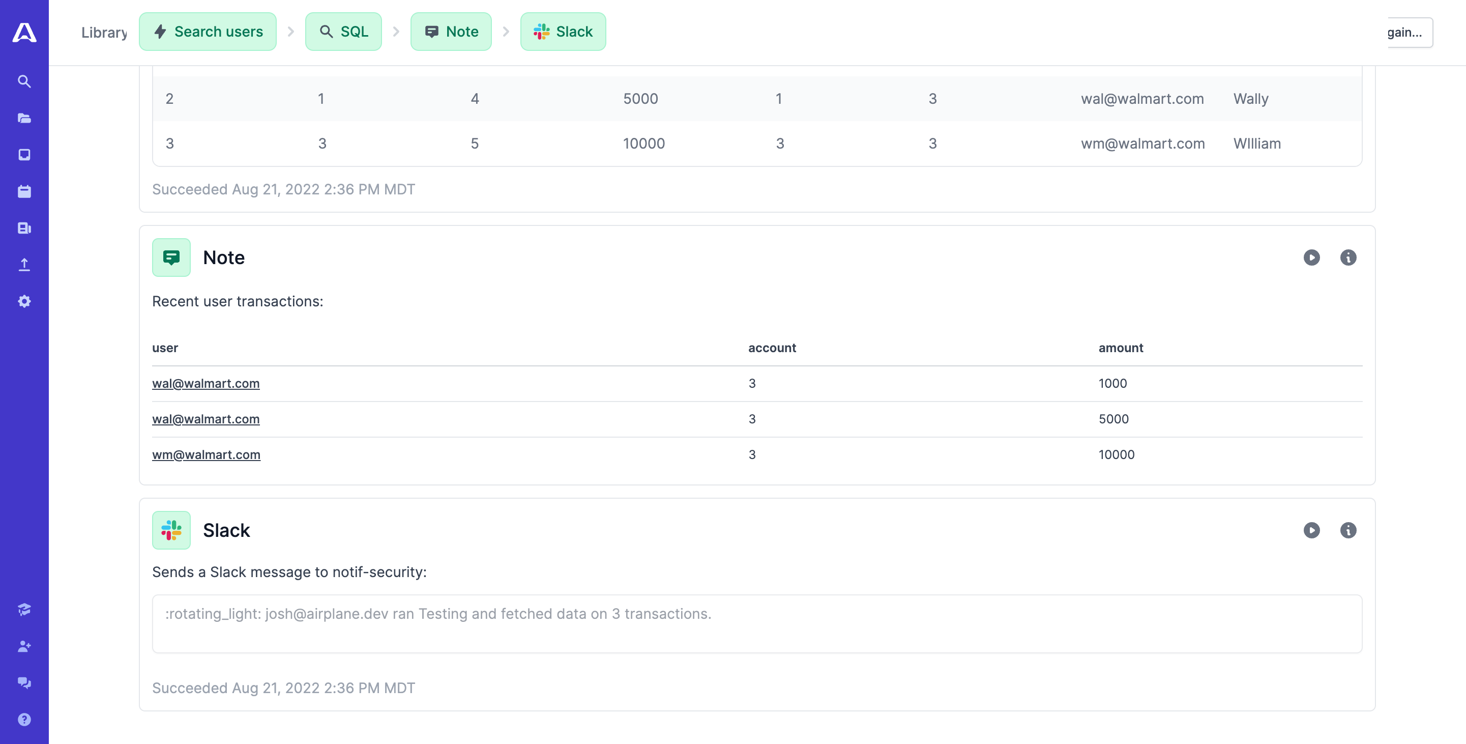Click the upload arrow icon in the sidebar

[x=24, y=265]
